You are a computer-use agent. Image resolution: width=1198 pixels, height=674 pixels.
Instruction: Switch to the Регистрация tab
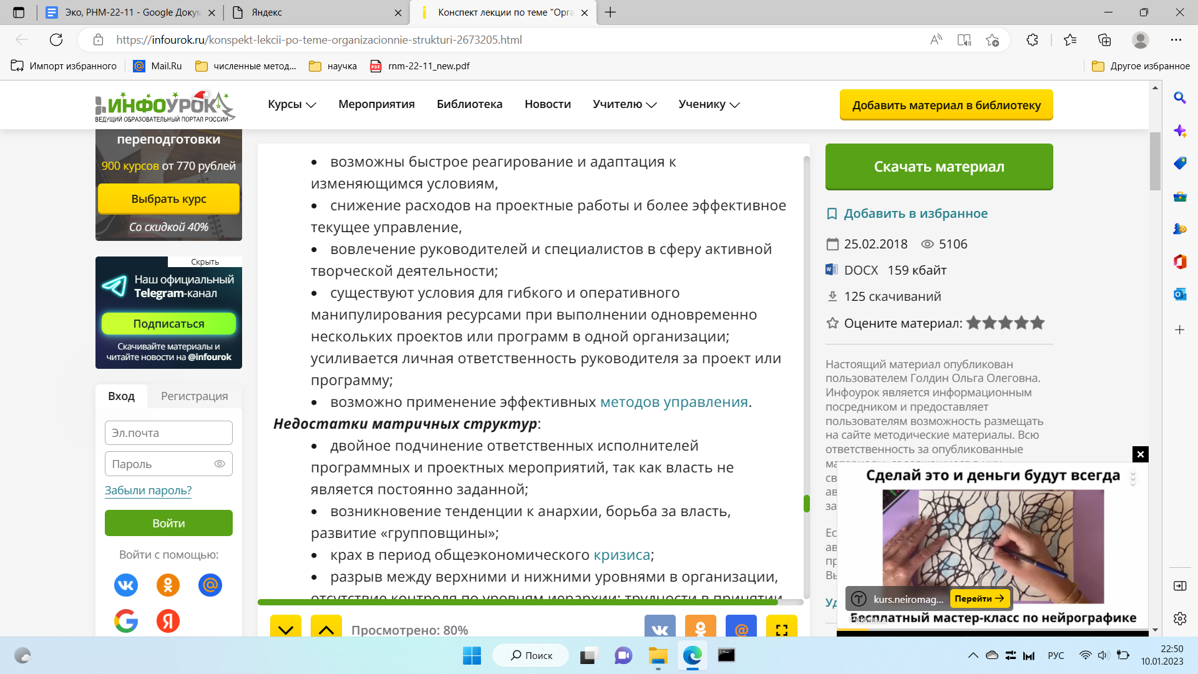pos(194,396)
